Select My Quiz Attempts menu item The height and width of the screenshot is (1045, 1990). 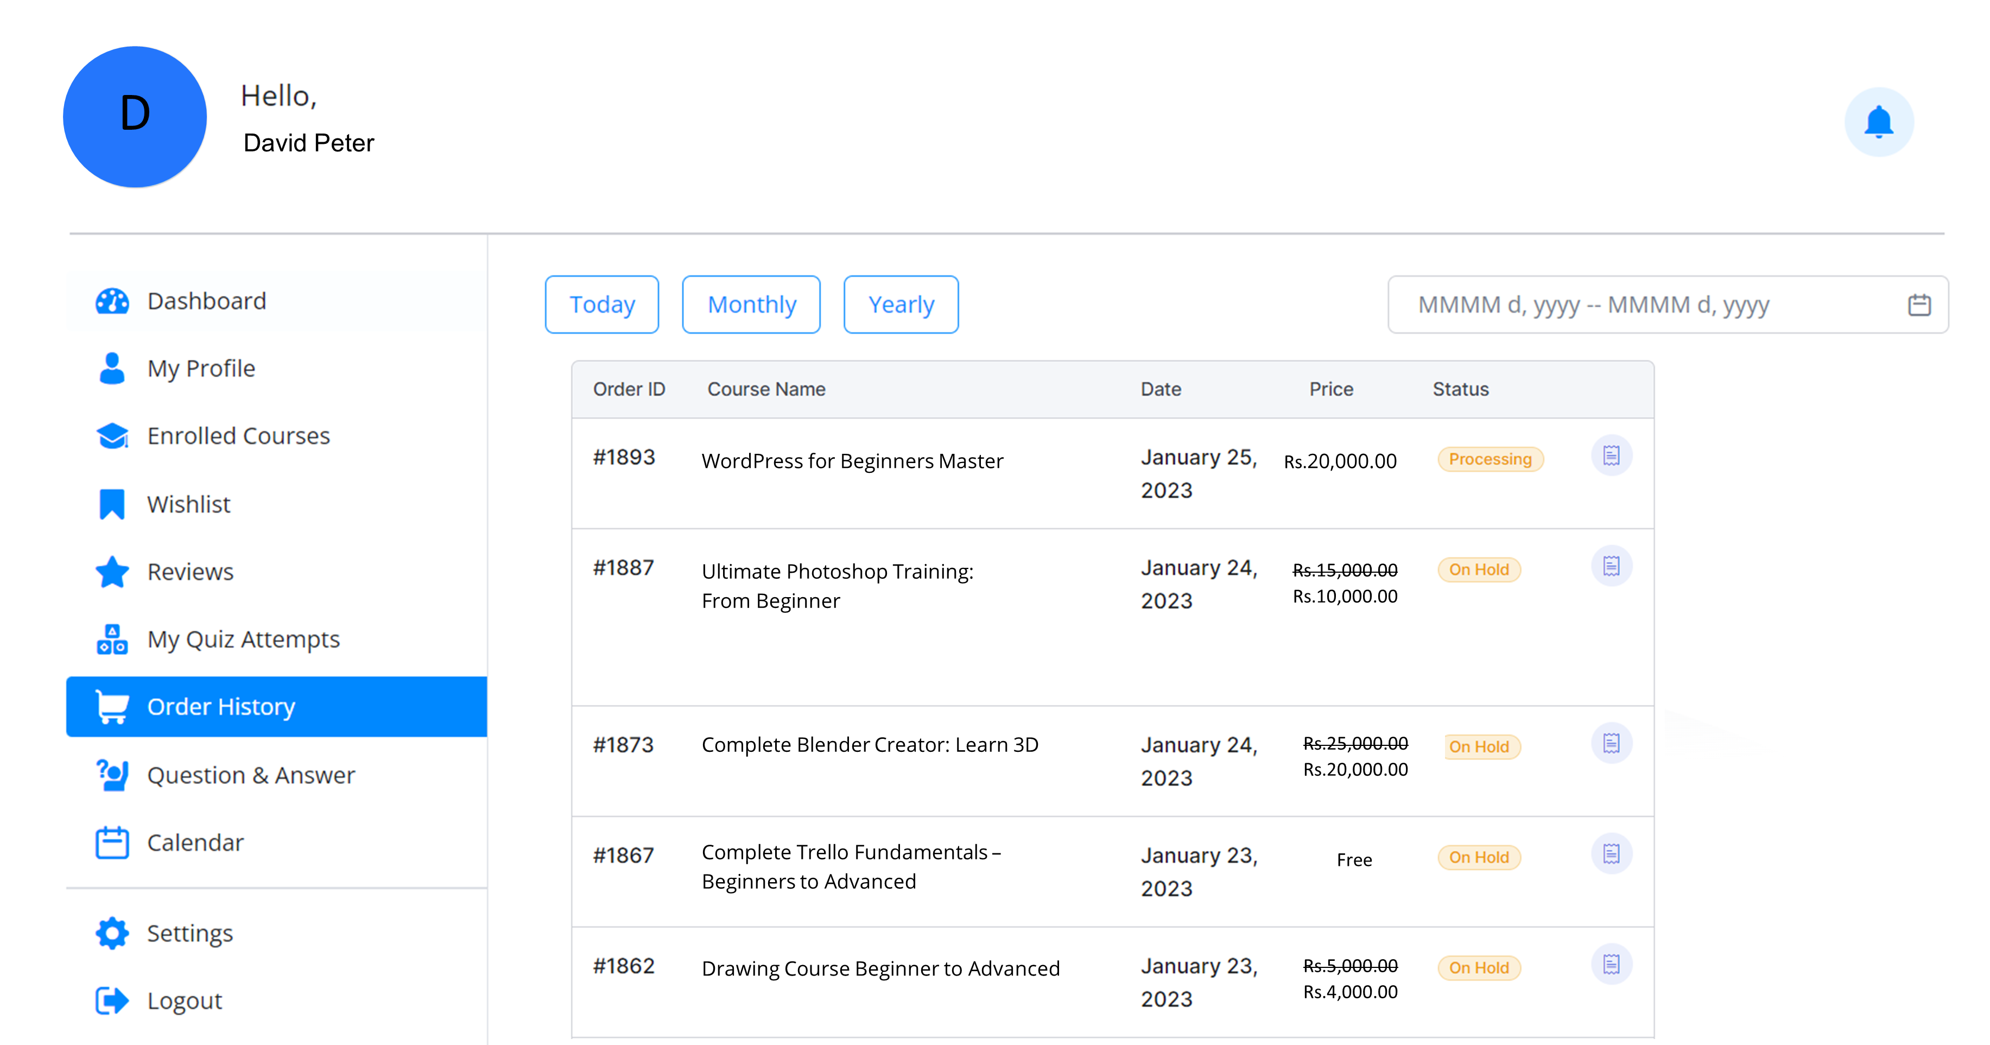(x=243, y=639)
